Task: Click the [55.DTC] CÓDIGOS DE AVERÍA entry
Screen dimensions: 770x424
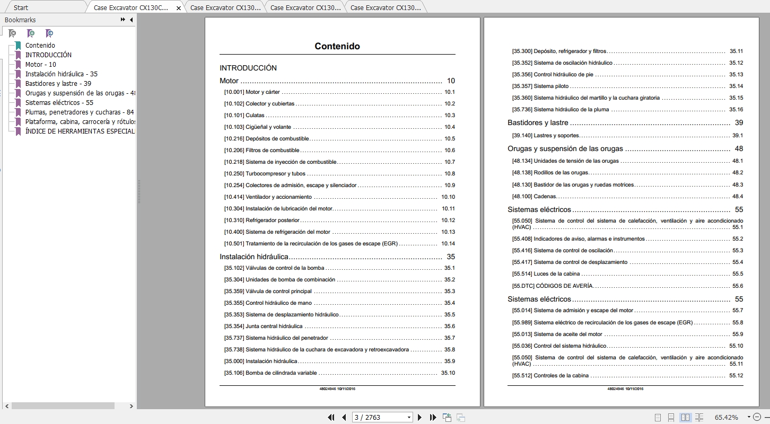Action: [627, 286]
